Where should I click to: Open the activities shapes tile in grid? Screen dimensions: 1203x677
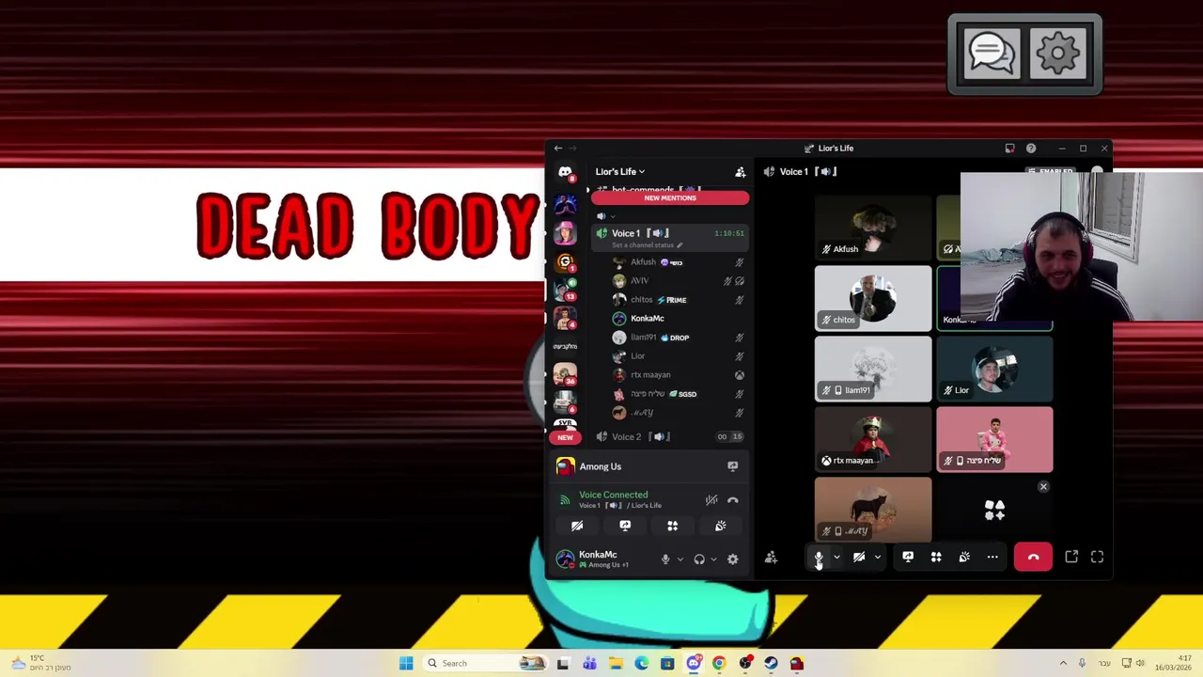pyautogui.click(x=994, y=511)
